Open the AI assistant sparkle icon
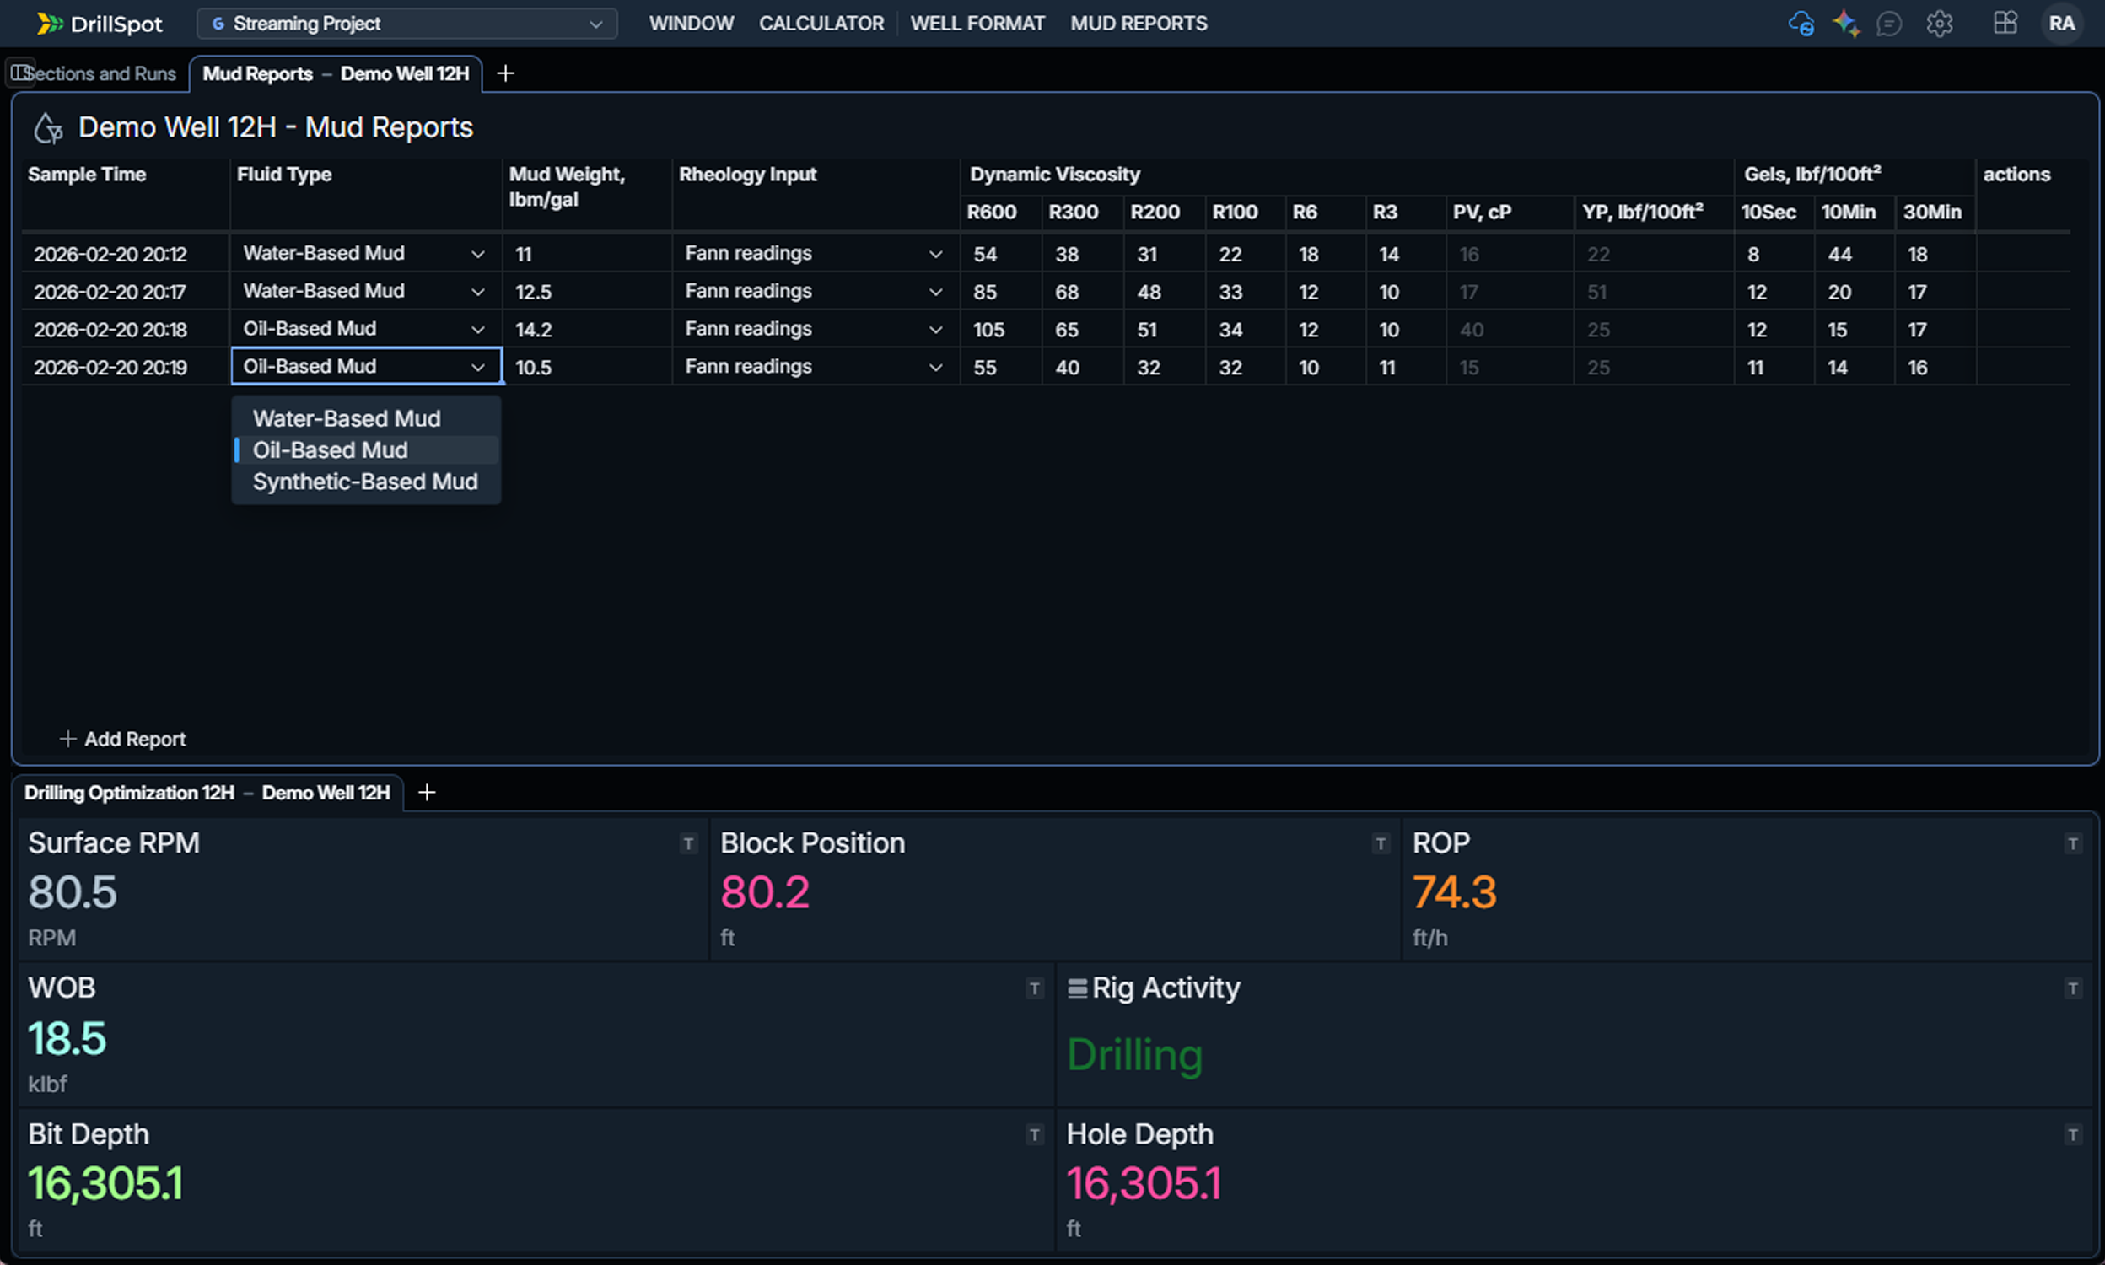 coord(1845,23)
